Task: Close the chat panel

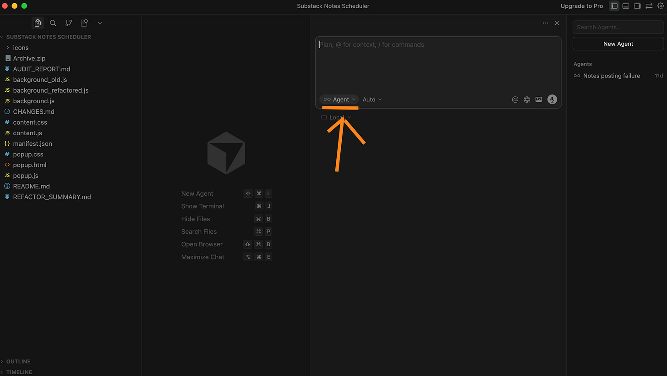Action: click(x=557, y=23)
